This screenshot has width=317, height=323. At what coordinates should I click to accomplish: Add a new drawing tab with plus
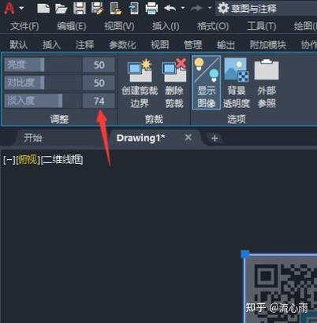[x=214, y=139]
